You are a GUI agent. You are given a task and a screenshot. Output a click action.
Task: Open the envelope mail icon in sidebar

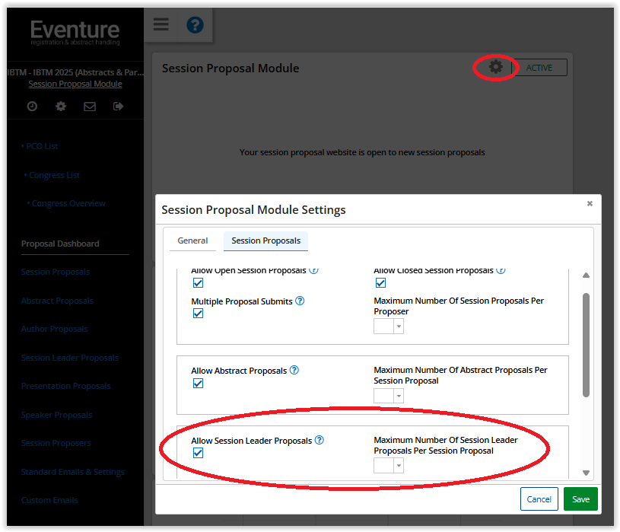click(90, 107)
